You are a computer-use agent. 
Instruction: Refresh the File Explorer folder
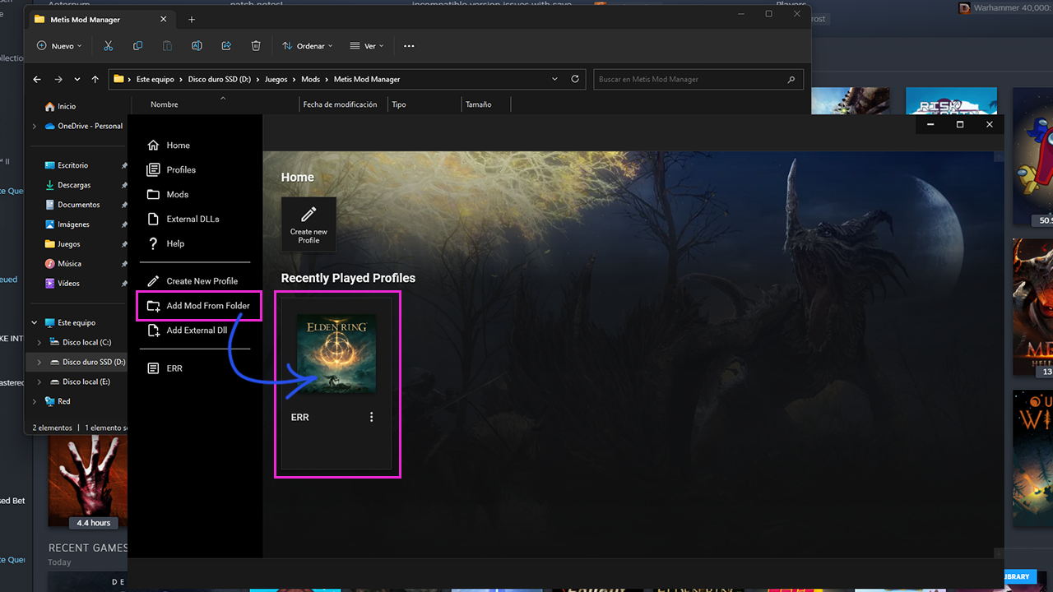point(575,80)
